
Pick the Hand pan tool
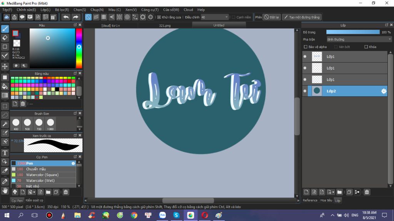(x=5, y=190)
